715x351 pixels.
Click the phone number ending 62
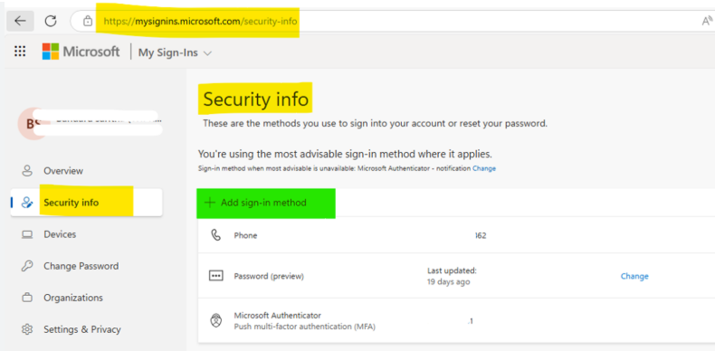point(481,236)
